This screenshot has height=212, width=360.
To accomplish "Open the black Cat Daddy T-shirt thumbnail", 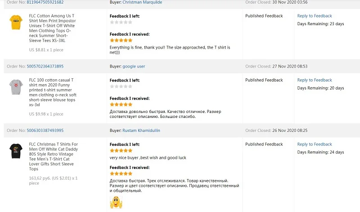I will 16,151.
